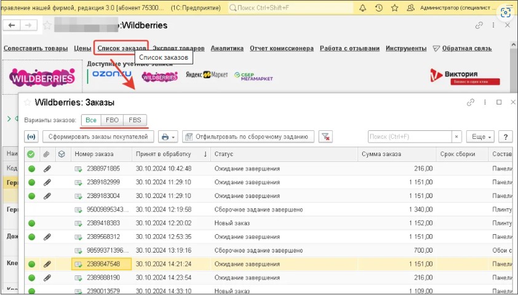Screen dimensions: 518x295
Task: Show all orders with Все toggle
Action: point(91,120)
